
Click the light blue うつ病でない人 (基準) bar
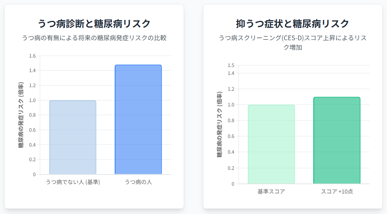[x=73, y=137]
